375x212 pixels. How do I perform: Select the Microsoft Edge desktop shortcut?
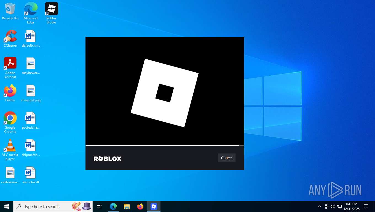click(31, 13)
